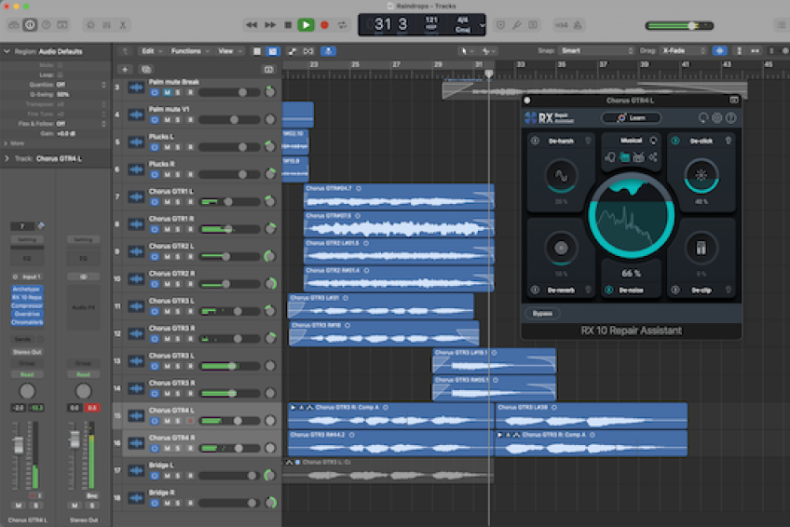This screenshot has width=790, height=527.
Task: Adjust the master volume slider
Action: (x=679, y=26)
